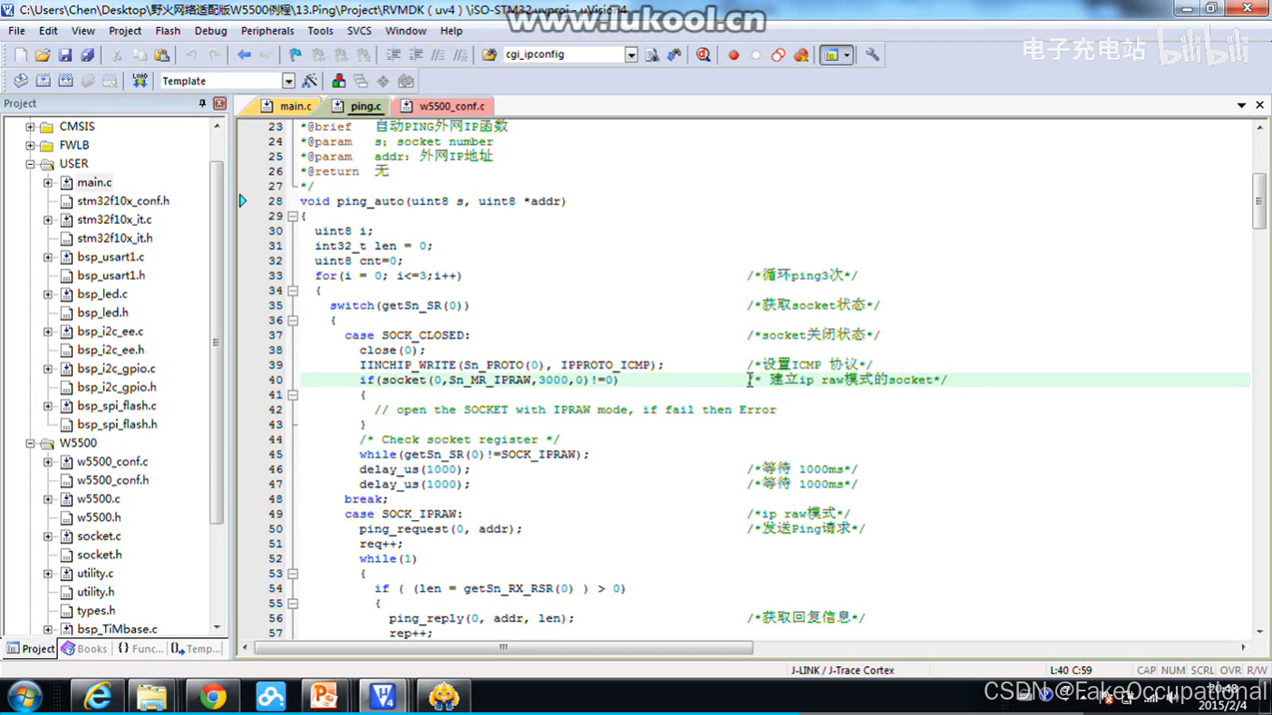Image resolution: width=1272 pixels, height=715 pixels.
Task: Click the Paste toolbar icon
Action: (162, 55)
